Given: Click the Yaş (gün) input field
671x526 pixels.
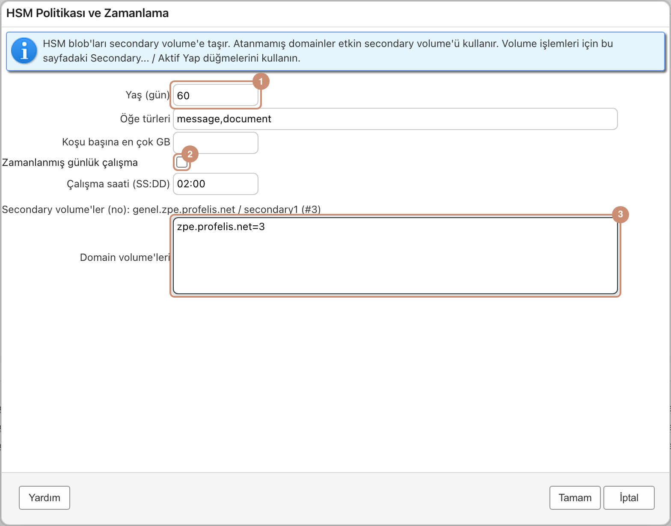Looking at the screenshot, I should [x=216, y=95].
